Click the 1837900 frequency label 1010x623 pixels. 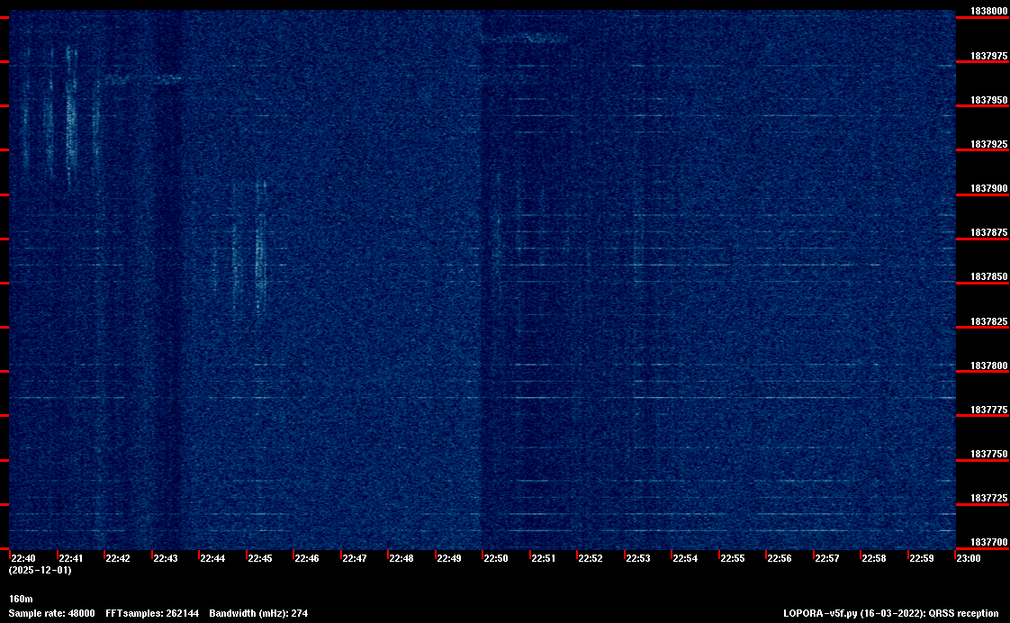(988, 188)
